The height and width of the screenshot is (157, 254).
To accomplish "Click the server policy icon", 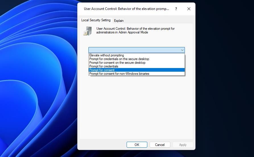I will click(88, 31).
